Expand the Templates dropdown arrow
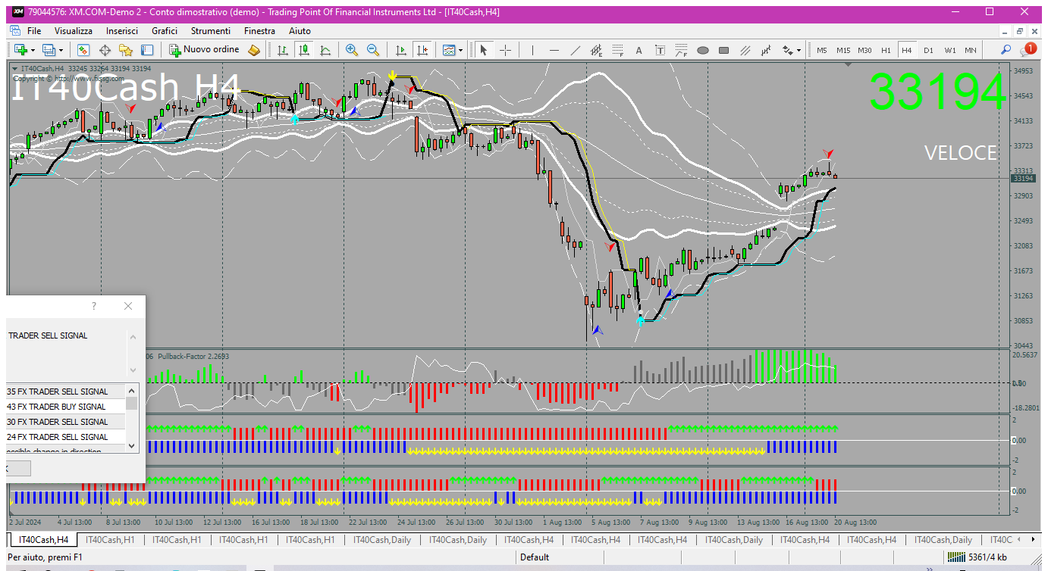 click(462, 50)
